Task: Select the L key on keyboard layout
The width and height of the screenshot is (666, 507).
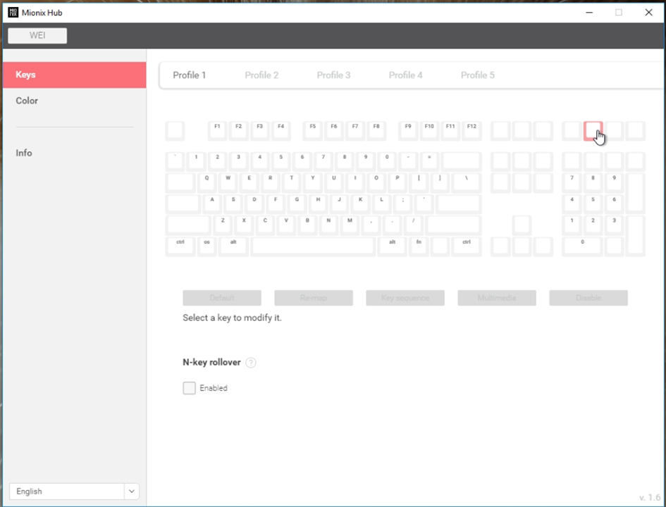Action: click(x=381, y=204)
